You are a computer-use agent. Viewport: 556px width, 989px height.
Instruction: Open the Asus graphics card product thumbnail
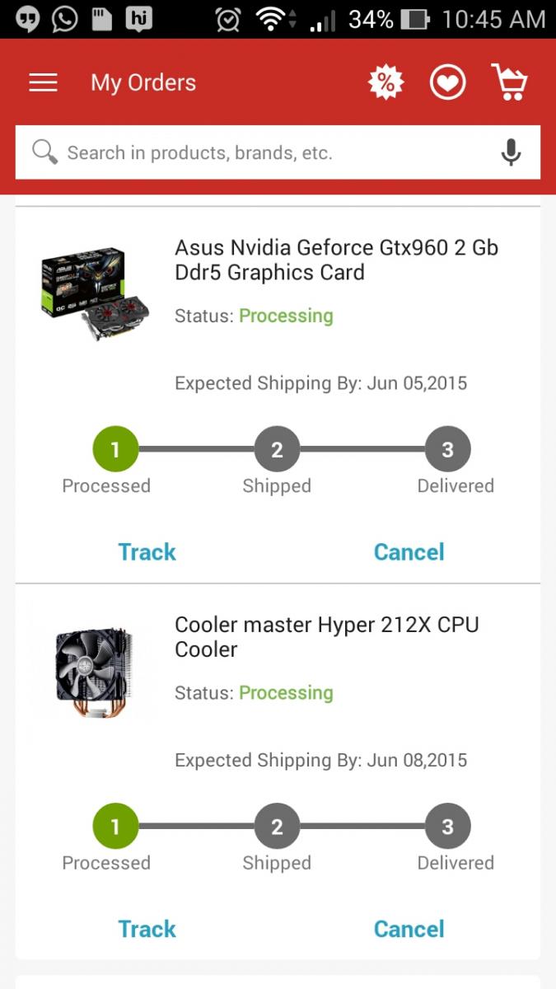[x=95, y=293]
